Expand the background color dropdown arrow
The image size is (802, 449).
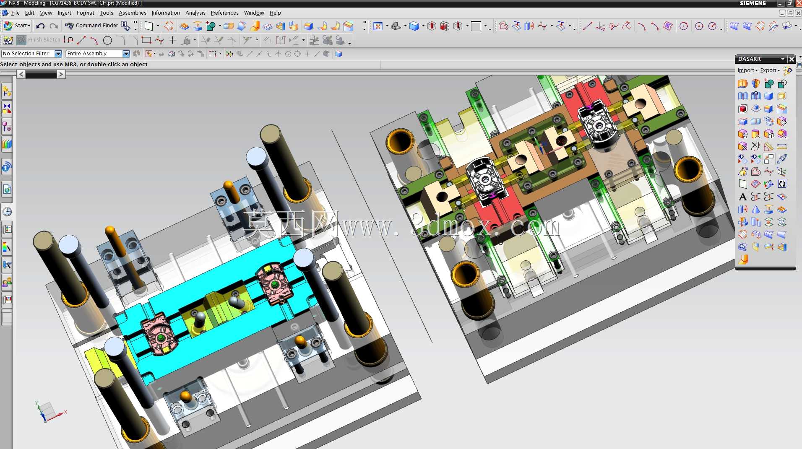pyautogui.click(x=485, y=26)
